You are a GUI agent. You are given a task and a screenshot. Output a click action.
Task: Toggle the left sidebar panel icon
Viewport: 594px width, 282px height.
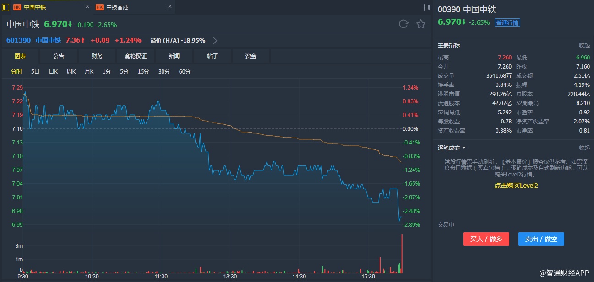[5, 7]
